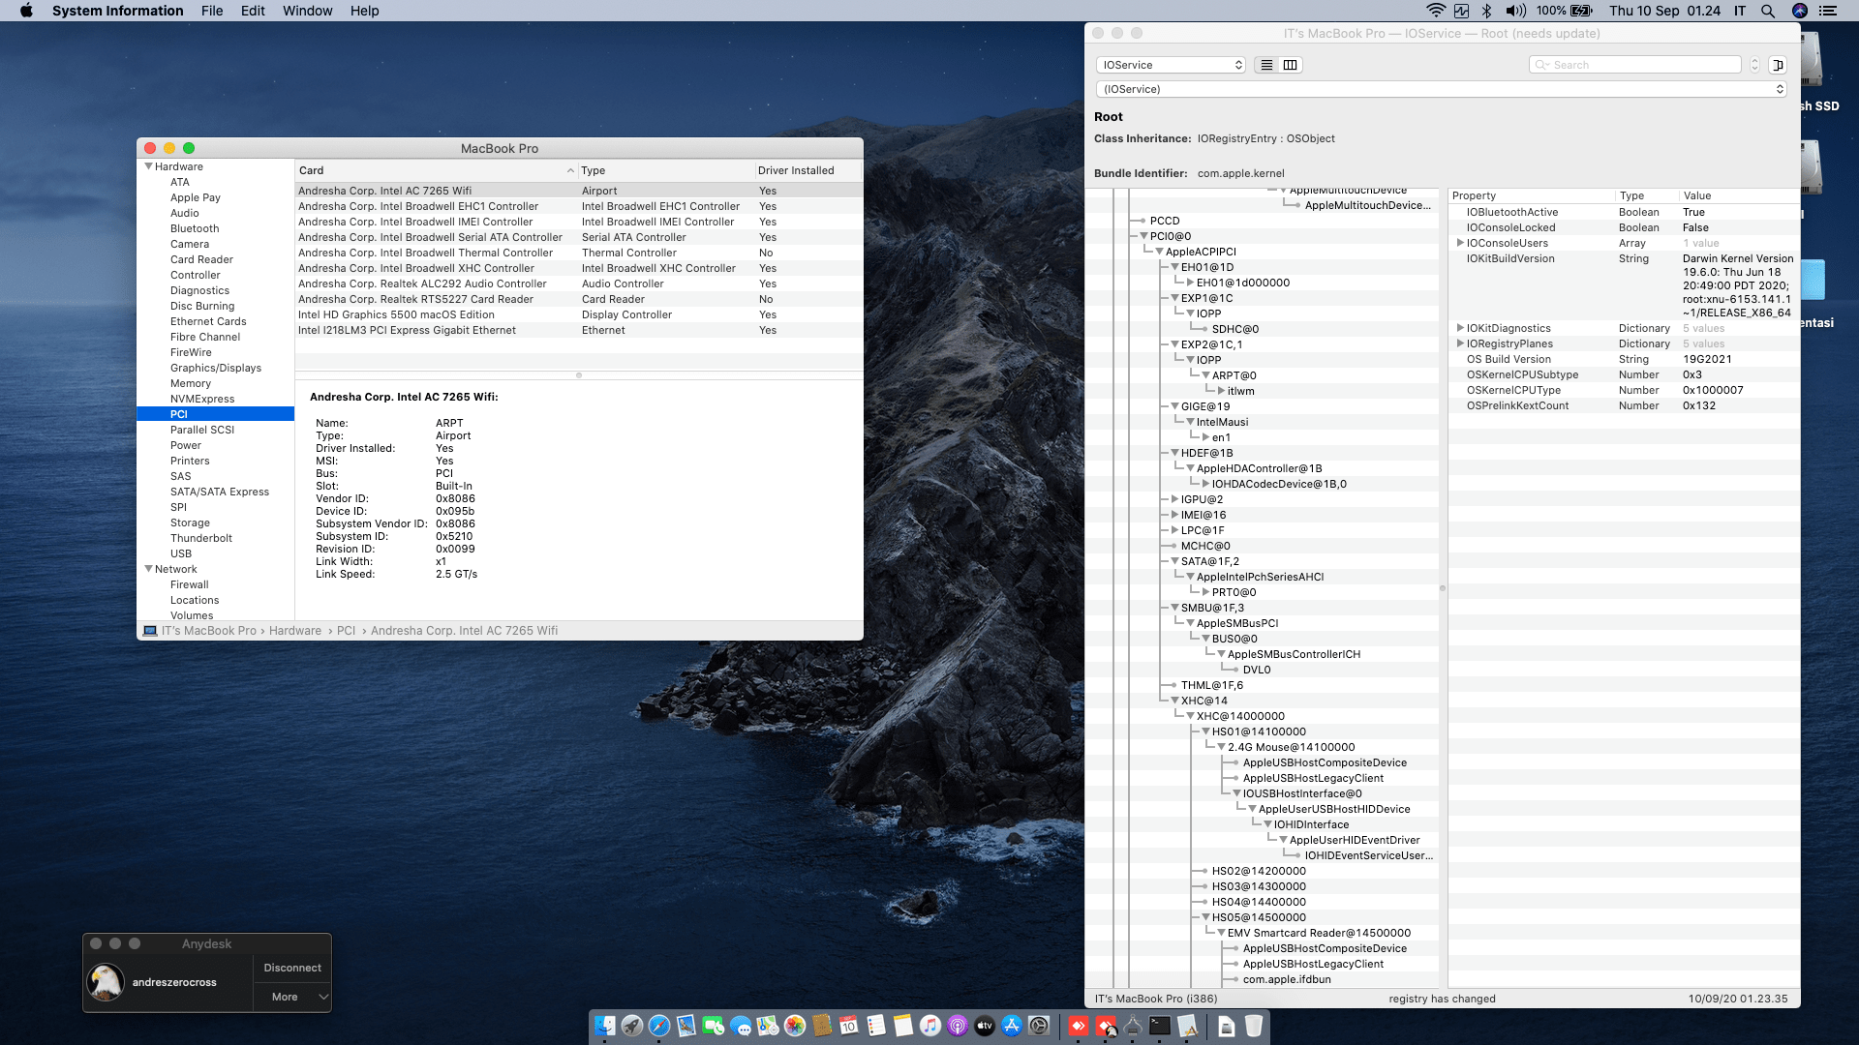Click the Wi-Fi status icon
1859x1045 pixels.
pyautogui.click(x=1436, y=11)
